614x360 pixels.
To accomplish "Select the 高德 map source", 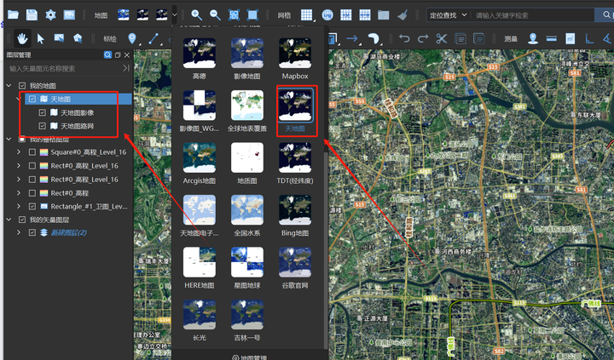I will [x=200, y=58].
